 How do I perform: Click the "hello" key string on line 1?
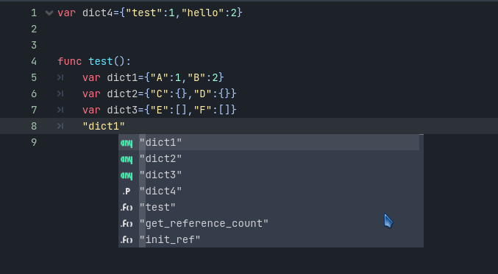click(x=202, y=13)
